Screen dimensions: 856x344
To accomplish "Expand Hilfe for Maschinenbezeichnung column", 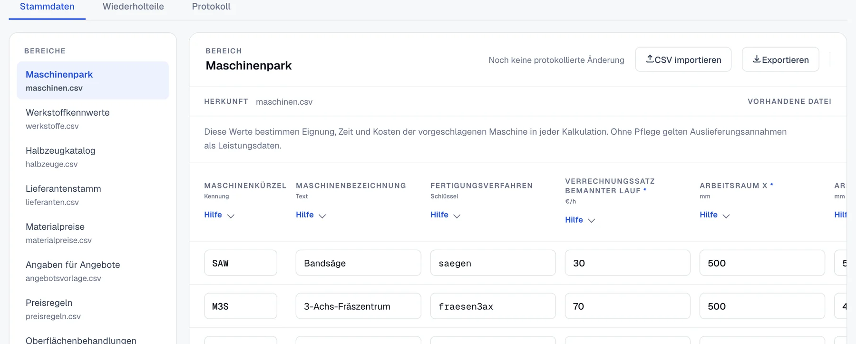I will tap(311, 215).
